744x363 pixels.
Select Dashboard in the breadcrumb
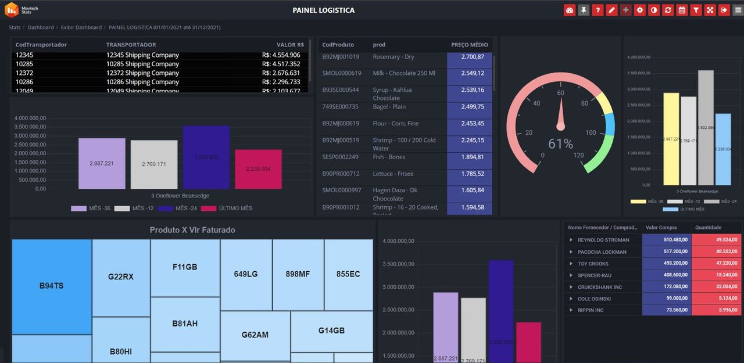tap(41, 27)
